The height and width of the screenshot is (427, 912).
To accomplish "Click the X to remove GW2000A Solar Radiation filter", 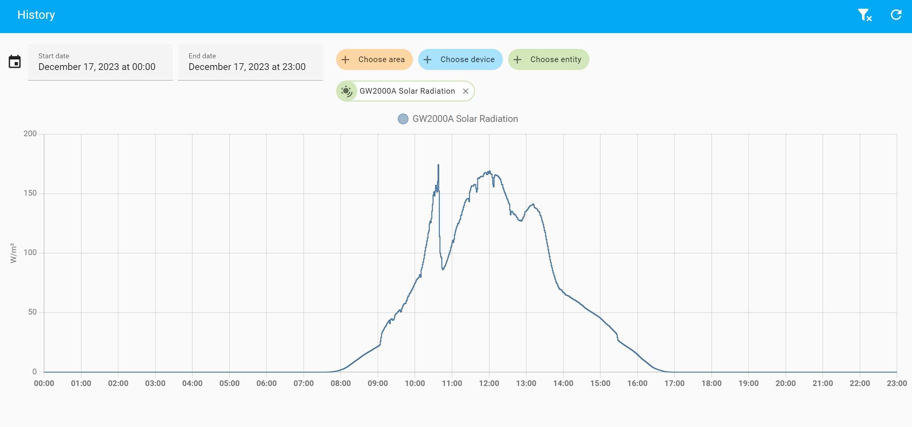I will click(466, 91).
